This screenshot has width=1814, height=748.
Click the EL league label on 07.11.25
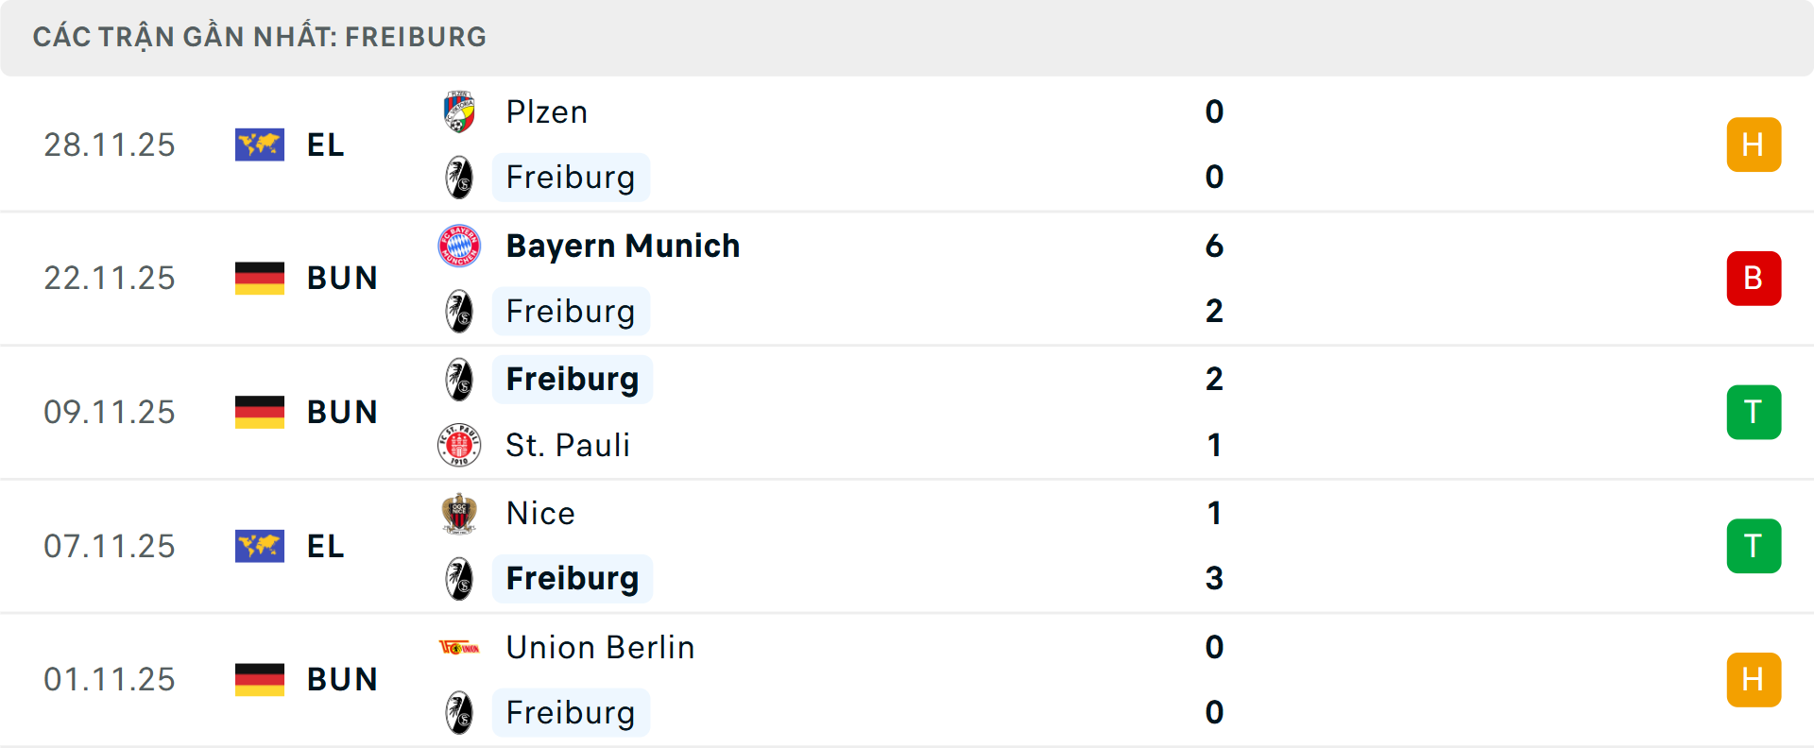325,546
